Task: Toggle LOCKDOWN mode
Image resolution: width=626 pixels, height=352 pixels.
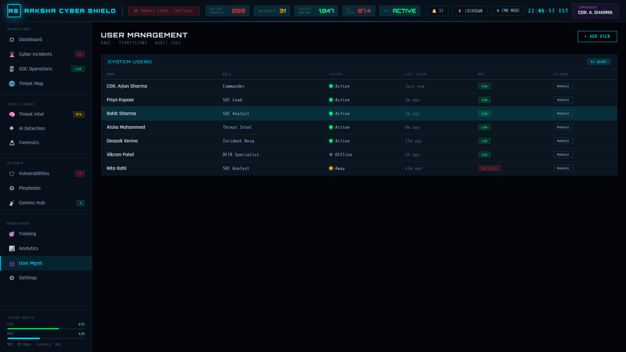Action: [470, 11]
